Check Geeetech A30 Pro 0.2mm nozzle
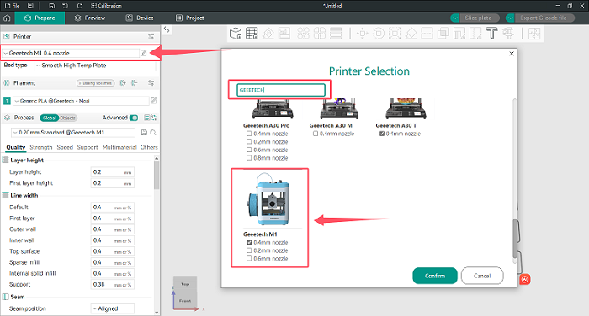 point(249,141)
